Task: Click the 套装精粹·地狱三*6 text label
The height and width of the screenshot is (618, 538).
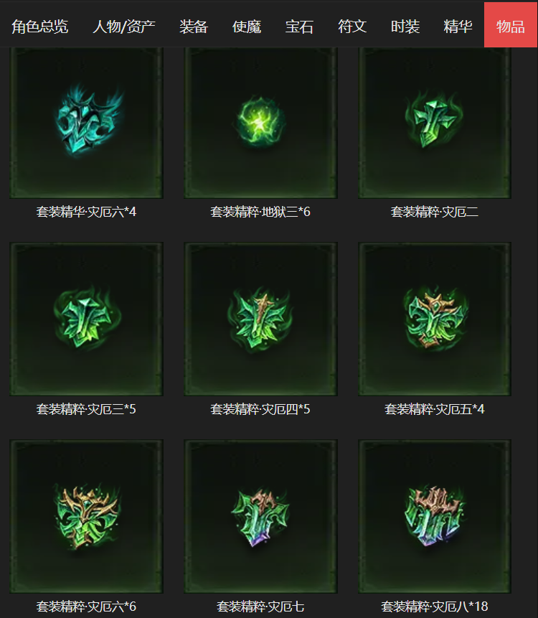Action: (260, 212)
